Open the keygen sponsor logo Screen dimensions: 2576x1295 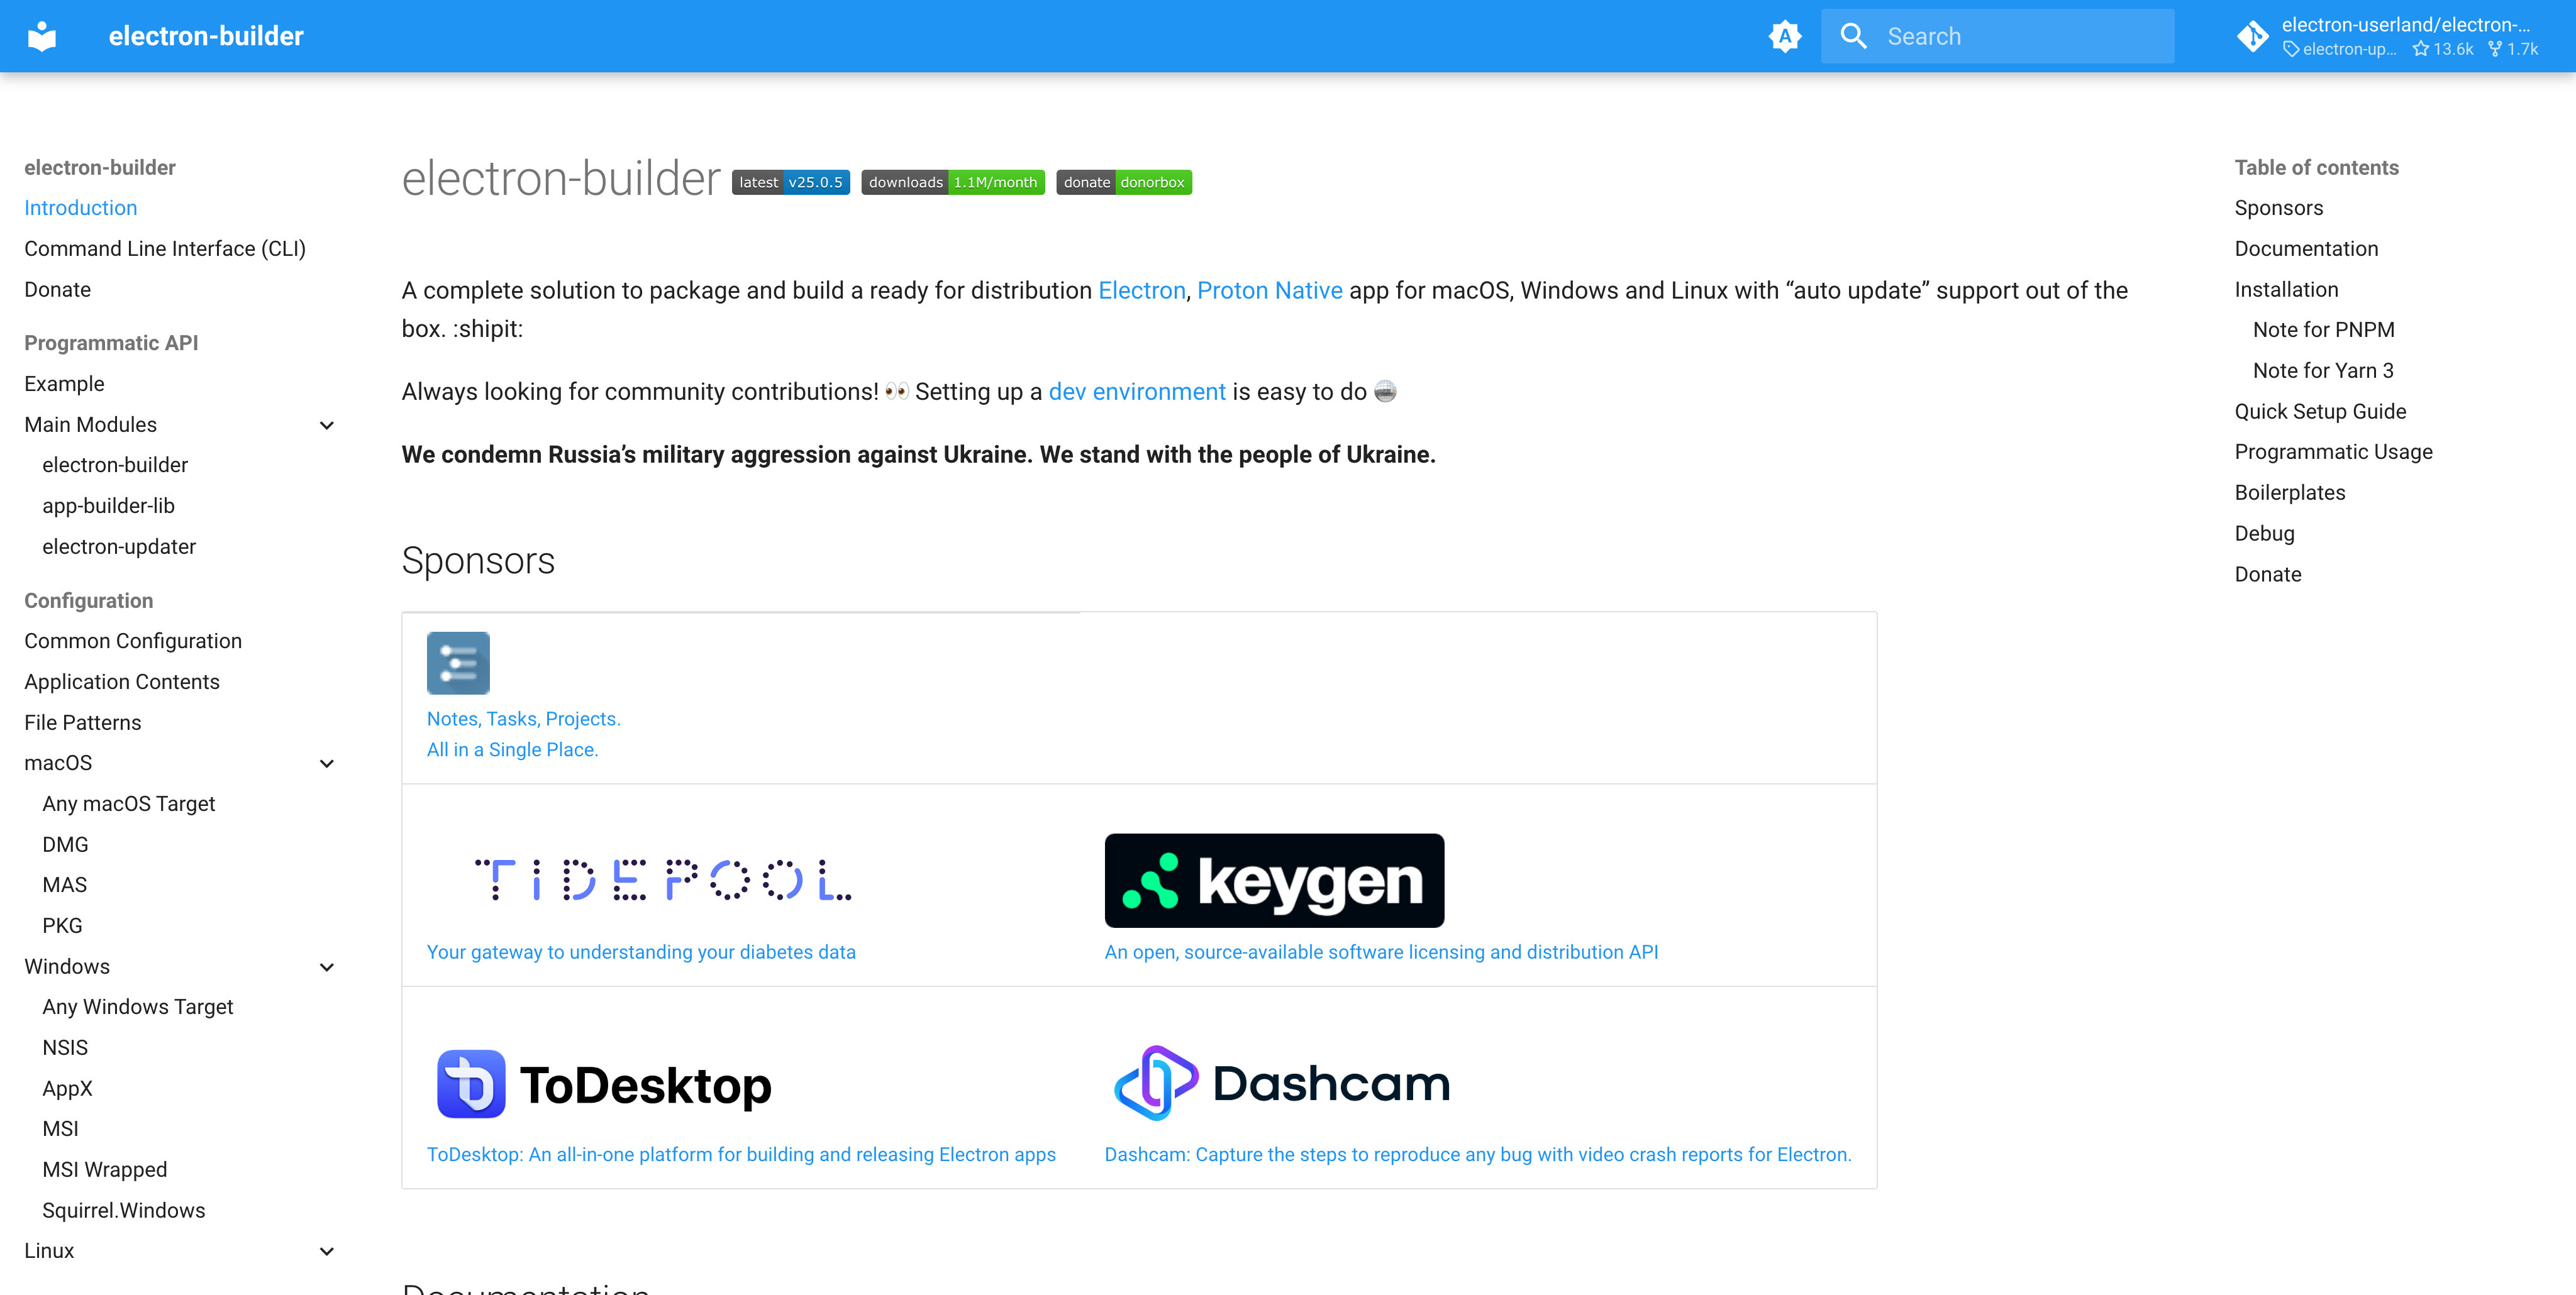(x=1273, y=880)
